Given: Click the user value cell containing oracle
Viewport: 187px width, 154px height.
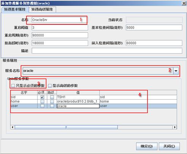Looking at the screenshot, I should (78, 106).
